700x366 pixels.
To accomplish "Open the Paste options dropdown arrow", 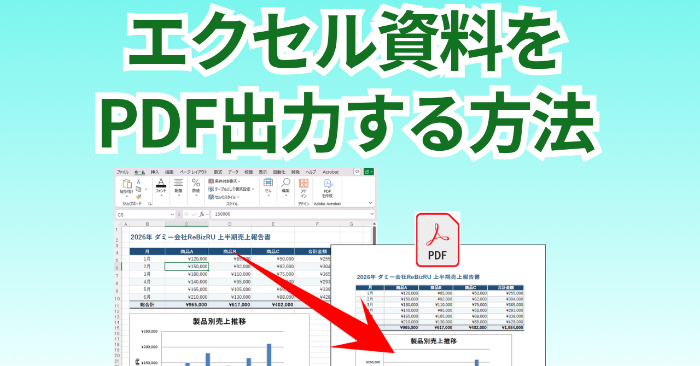I will [127, 196].
